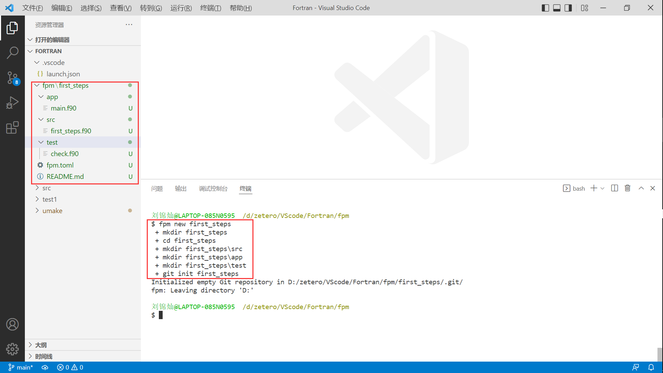Open the 终端(T) menu
The height and width of the screenshot is (373, 663).
pos(210,8)
